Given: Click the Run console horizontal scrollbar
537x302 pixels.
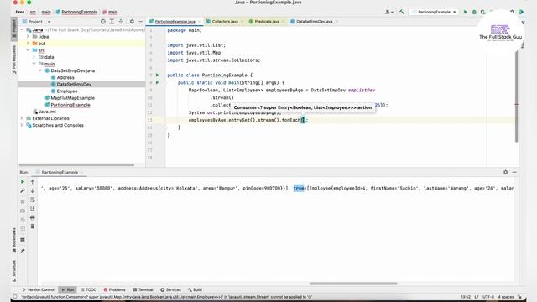Looking at the screenshot, I should tap(353, 284).
